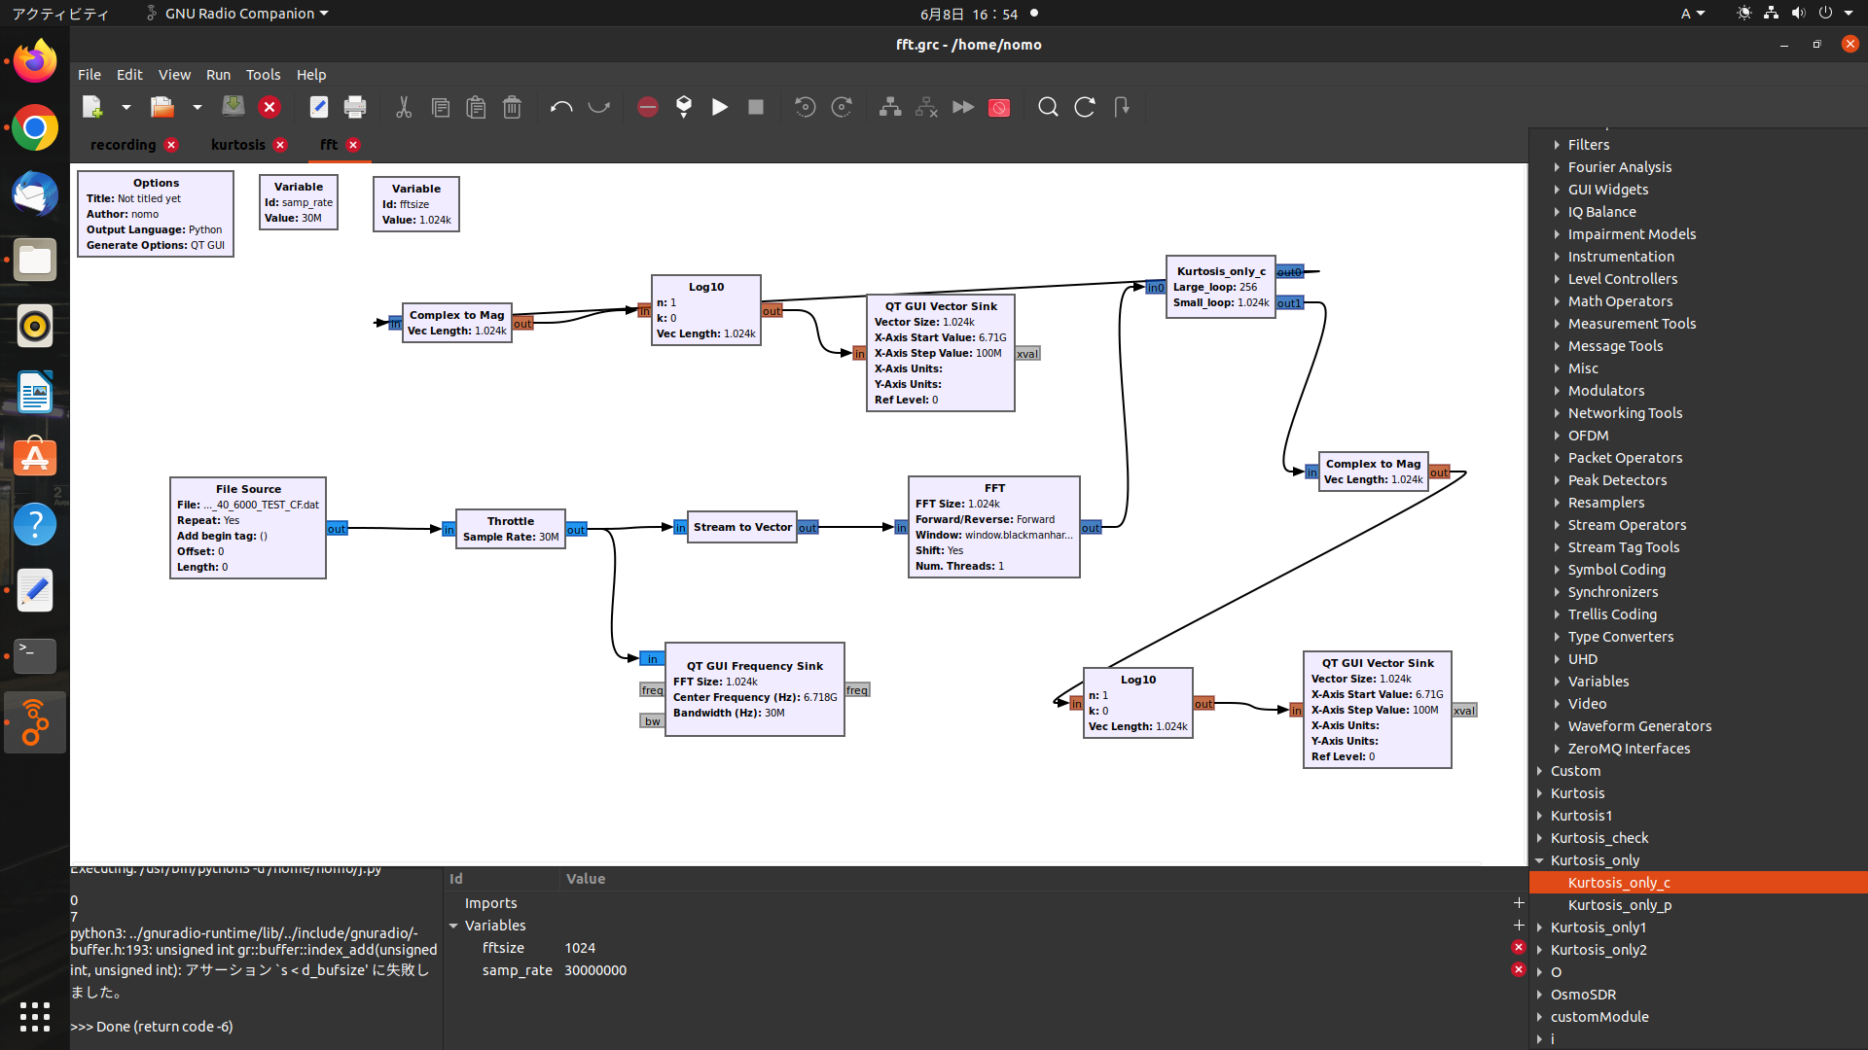Click the Find blocks magnifier icon
1868x1050 pixels.
point(1048,107)
